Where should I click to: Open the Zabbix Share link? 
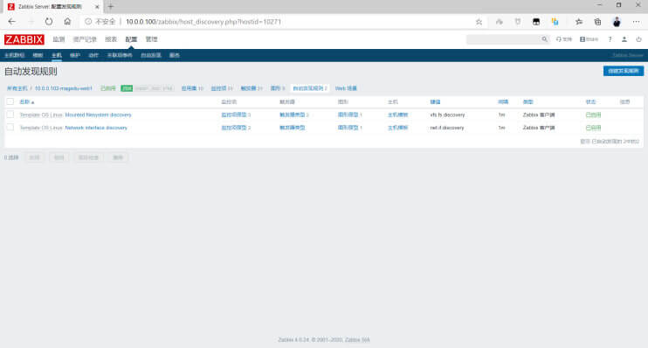pyautogui.click(x=589, y=39)
